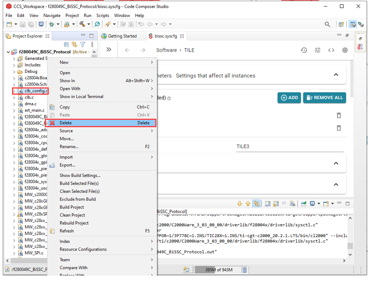
Task: Show generated files via code brackets icon
Action: pos(331,50)
